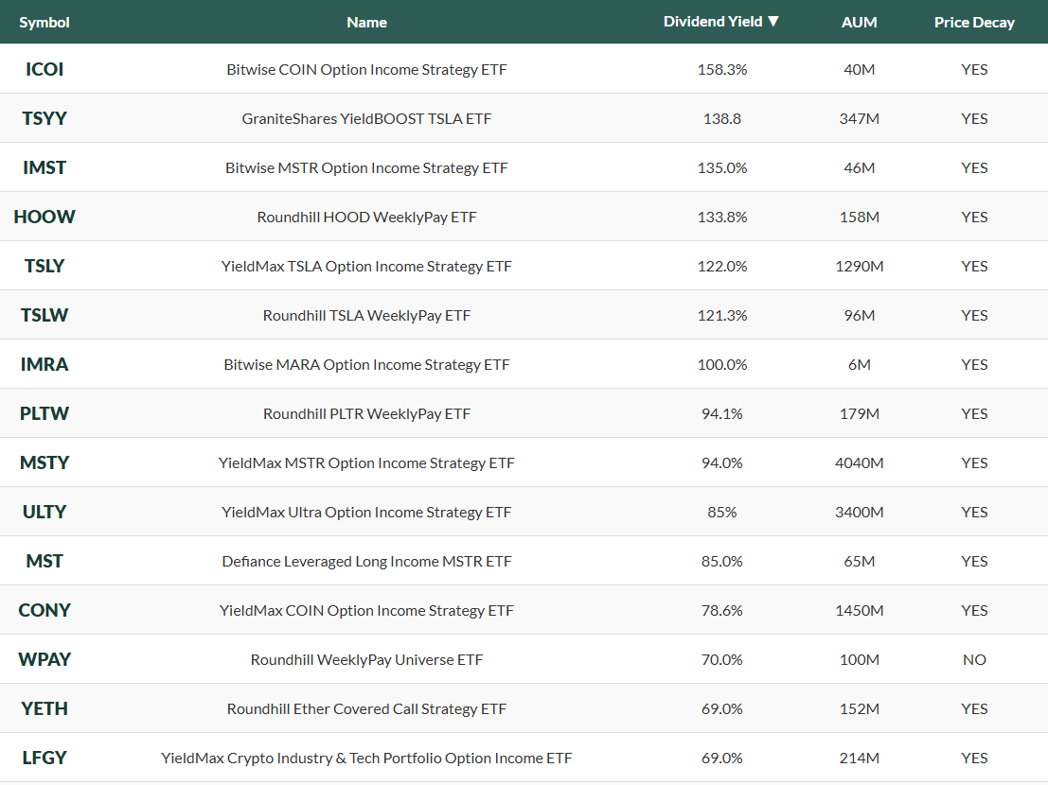Sort table by Dividend Yield column header
1048x785 pixels.
point(721,22)
